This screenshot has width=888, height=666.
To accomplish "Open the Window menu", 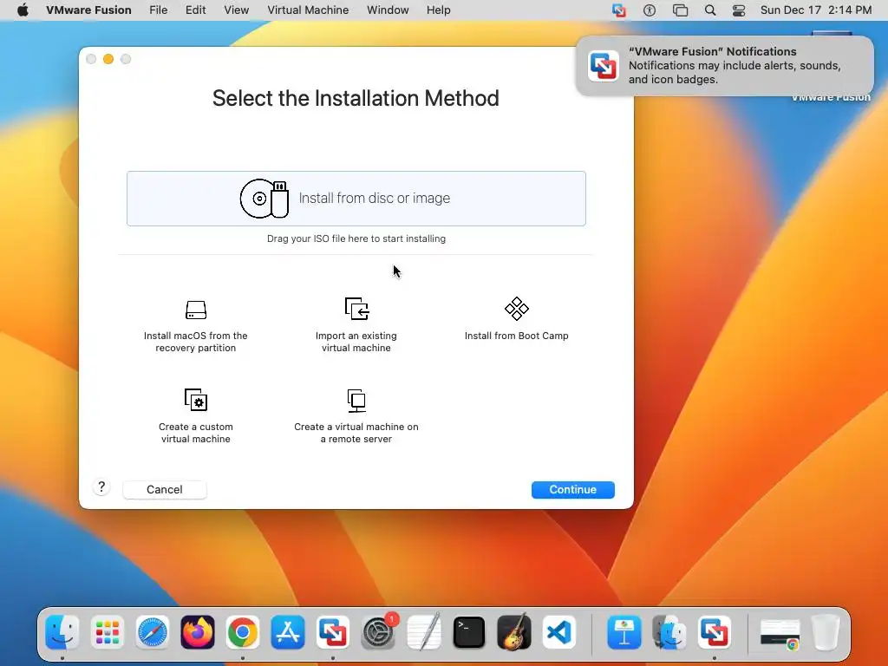I will (x=388, y=10).
